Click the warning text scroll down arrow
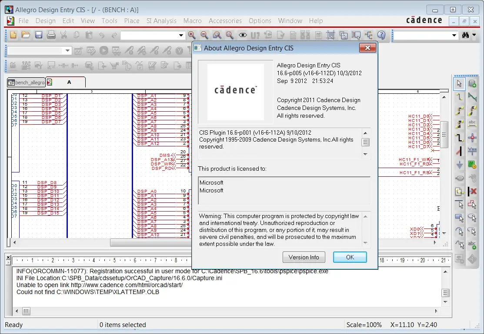484x334 pixels. coord(365,243)
